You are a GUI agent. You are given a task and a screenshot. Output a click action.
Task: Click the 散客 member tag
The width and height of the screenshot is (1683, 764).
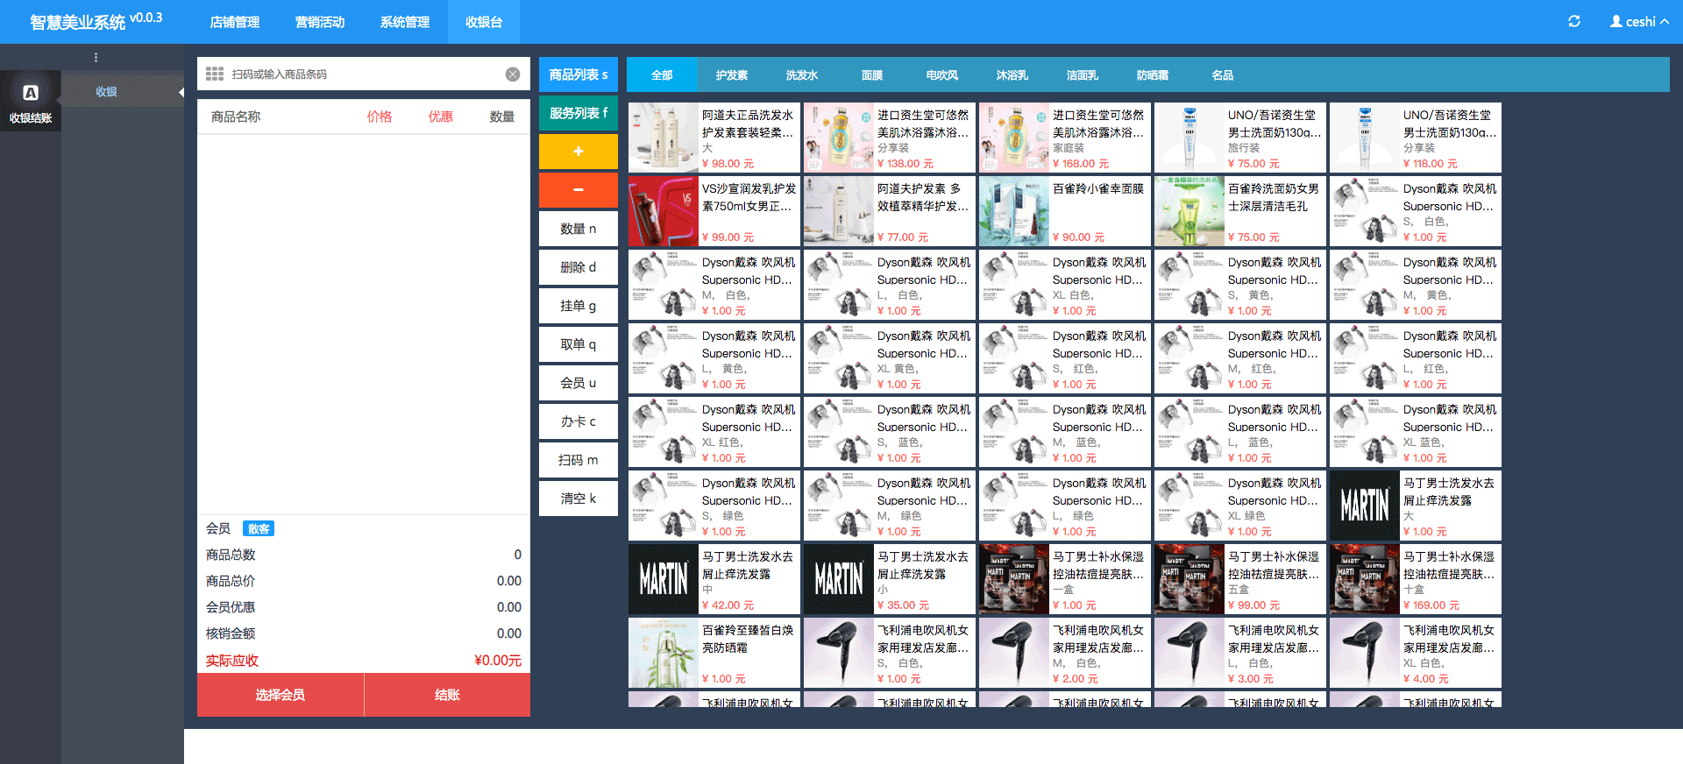[x=259, y=528]
